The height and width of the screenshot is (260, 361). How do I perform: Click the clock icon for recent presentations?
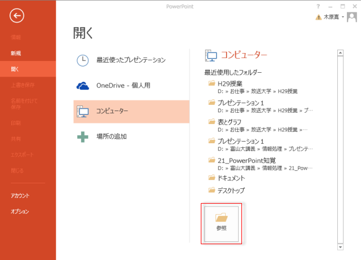[x=83, y=60]
